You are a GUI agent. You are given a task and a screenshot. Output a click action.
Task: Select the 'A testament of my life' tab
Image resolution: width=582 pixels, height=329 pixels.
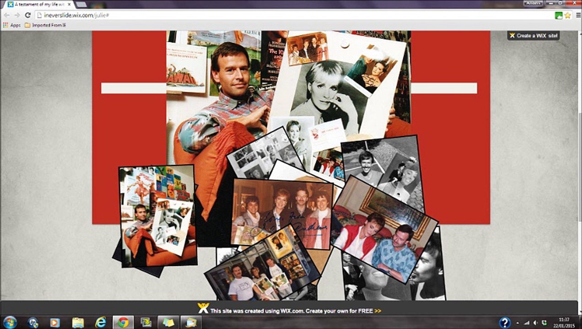38,4
